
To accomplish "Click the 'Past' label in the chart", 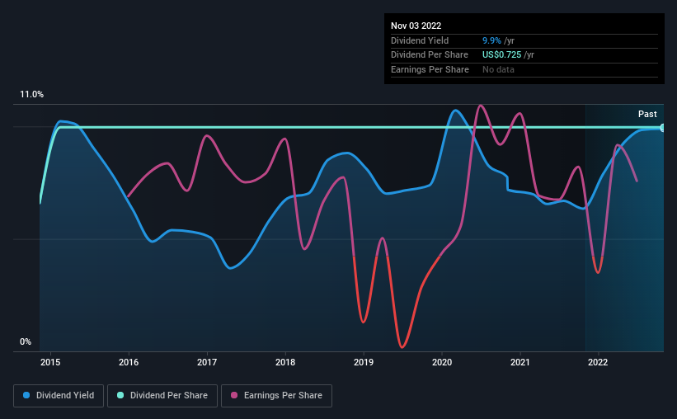I will point(647,114).
